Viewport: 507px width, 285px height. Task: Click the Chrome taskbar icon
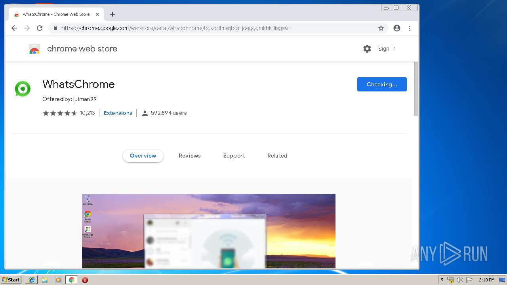(72, 280)
